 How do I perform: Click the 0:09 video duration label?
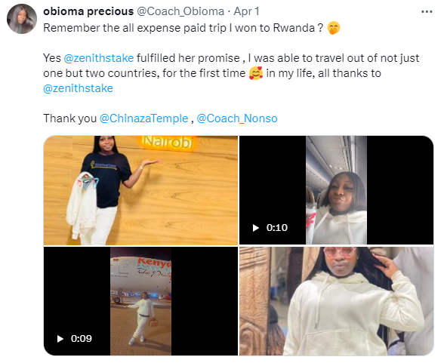point(82,339)
